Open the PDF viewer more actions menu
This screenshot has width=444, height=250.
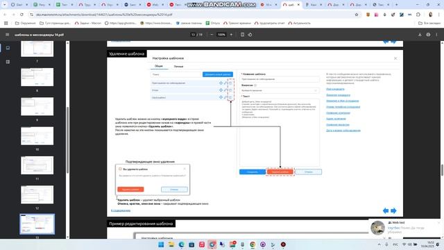coord(436,35)
